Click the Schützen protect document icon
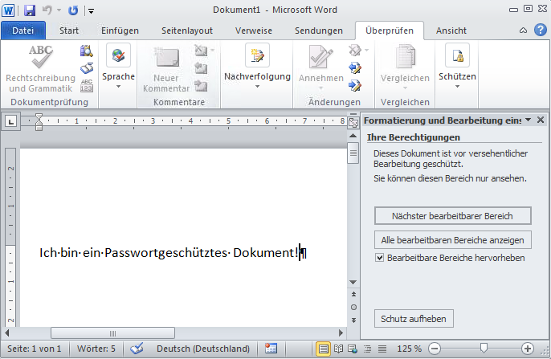This screenshot has height=359, width=551. (457, 57)
